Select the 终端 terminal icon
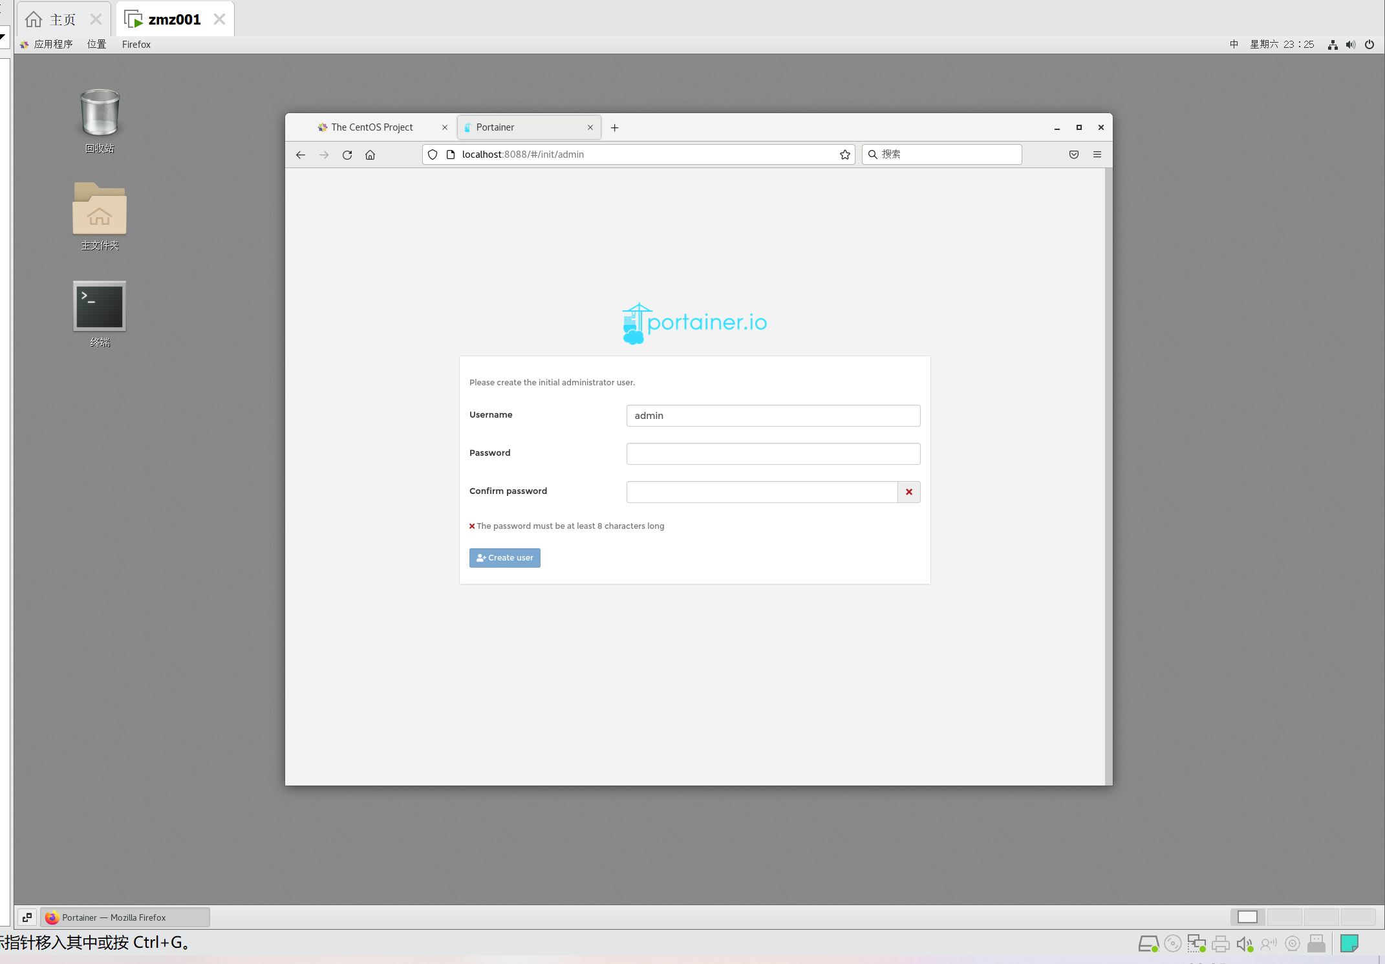Viewport: 1385px width, 964px height. tap(100, 314)
